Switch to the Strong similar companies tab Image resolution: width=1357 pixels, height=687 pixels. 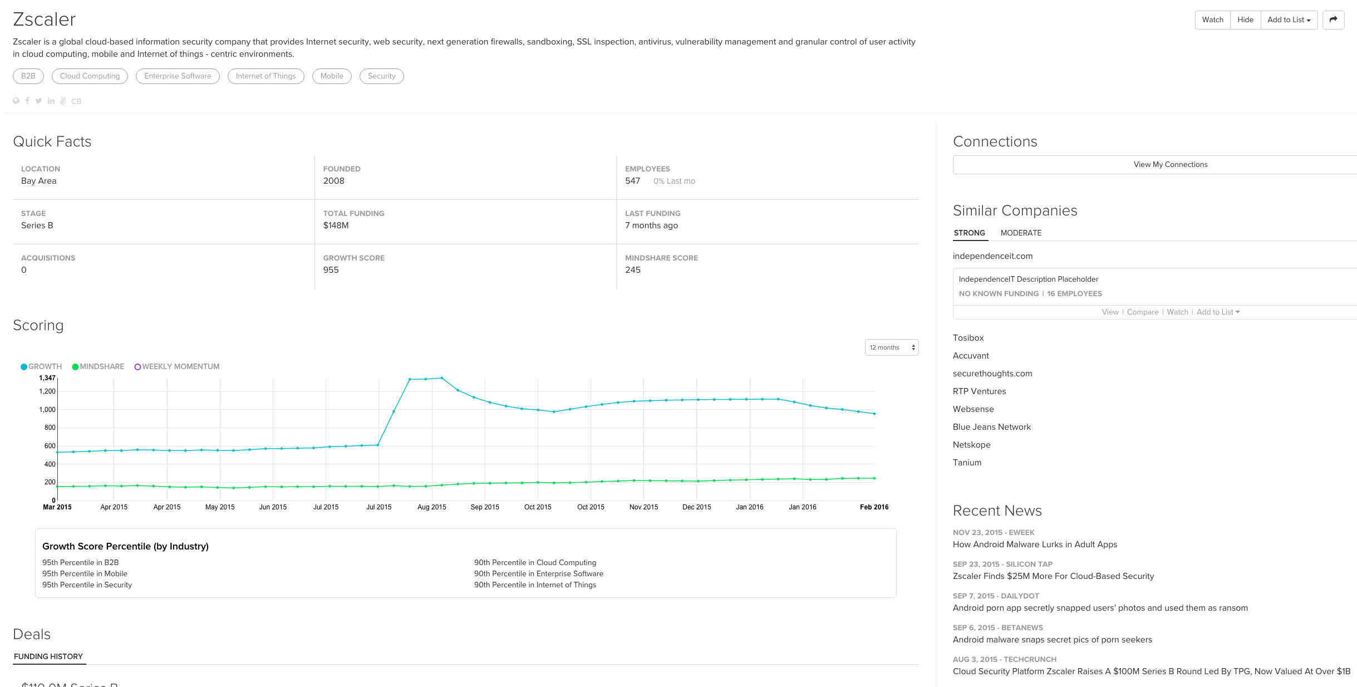point(970,233)
